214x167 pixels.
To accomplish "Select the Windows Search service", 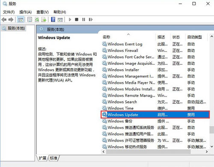I will (155, 102).
